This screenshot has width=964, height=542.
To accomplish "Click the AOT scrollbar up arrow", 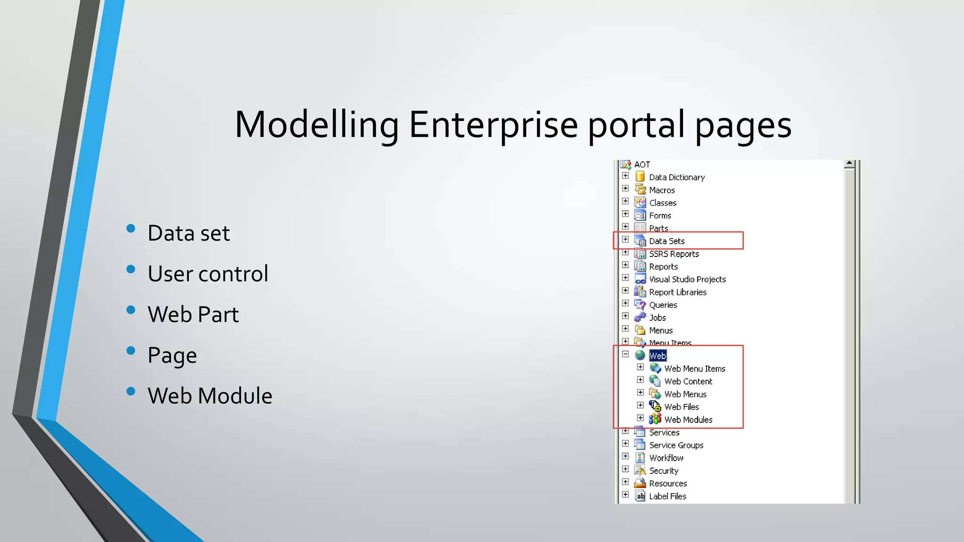I will coord(850,164).
